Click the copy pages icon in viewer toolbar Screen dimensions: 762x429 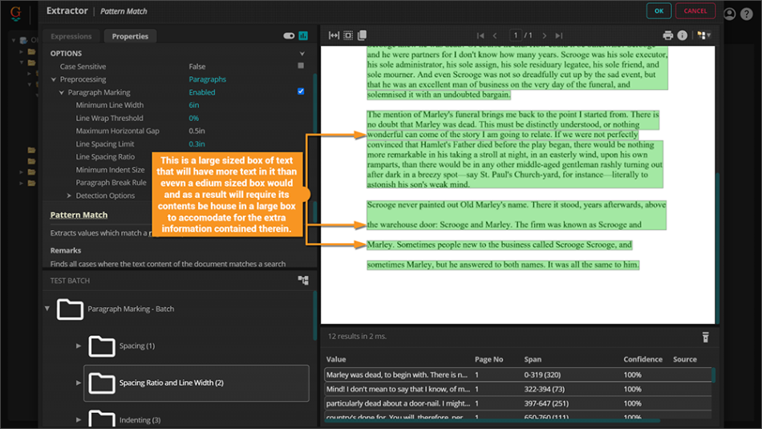point(362,35)
